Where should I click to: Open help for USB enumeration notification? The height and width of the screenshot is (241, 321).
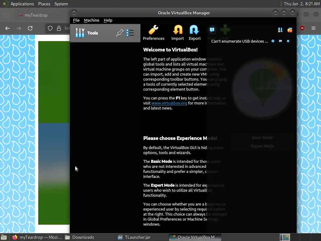click(273, 41)
